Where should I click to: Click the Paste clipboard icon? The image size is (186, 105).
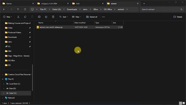click(x=32, y=17)
